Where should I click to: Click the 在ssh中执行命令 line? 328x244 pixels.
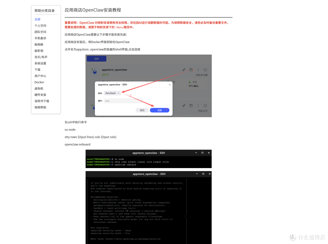[76, 122]
